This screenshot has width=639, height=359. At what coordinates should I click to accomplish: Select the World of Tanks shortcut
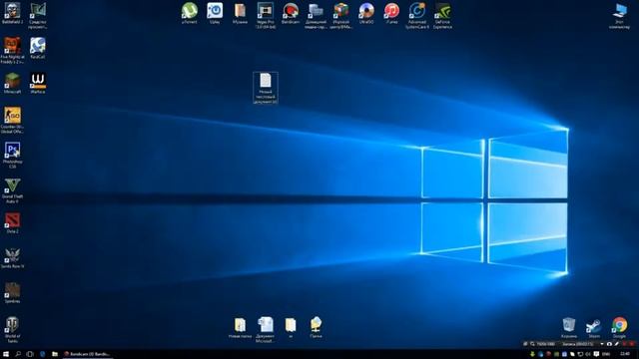coord(13,330)
